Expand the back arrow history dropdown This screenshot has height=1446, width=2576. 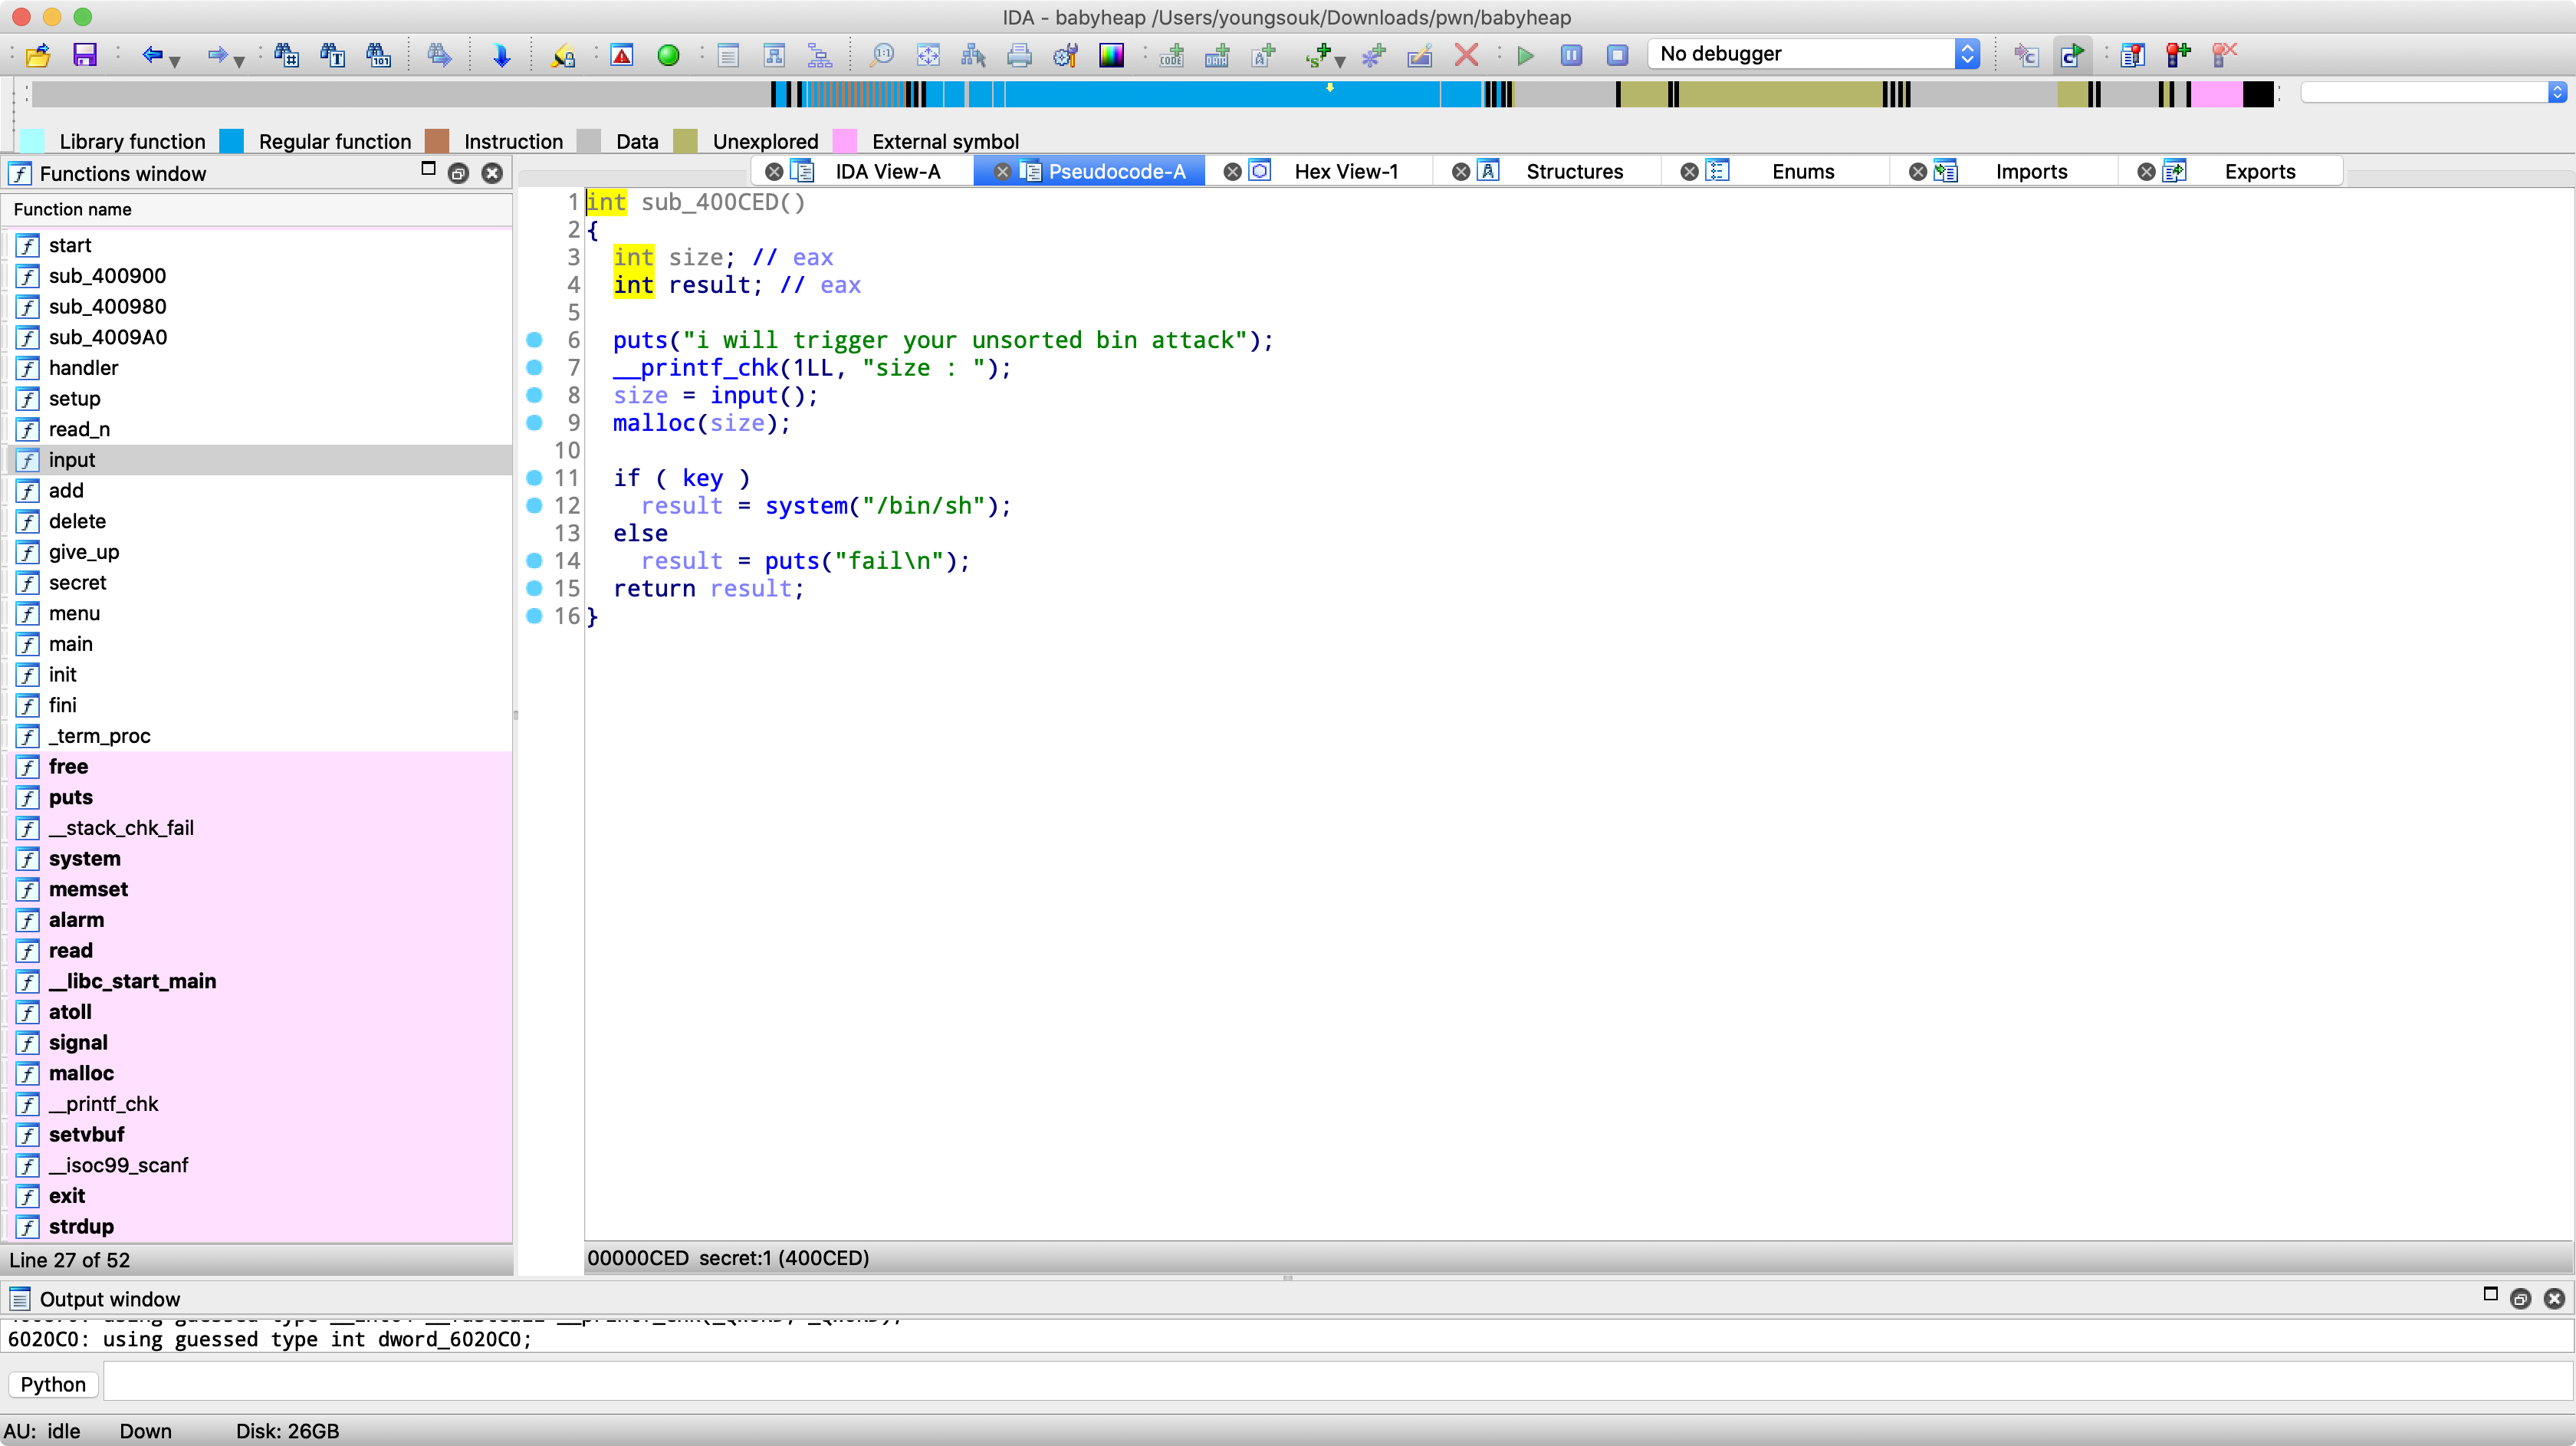click(x=176, y=61)
